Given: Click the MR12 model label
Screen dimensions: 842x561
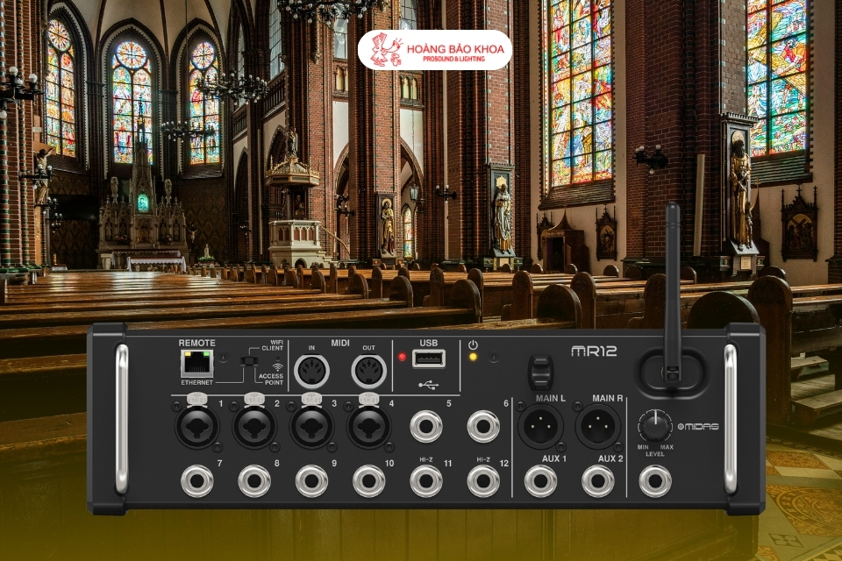Looking at the screenshot, I should (x=594, y=352).
